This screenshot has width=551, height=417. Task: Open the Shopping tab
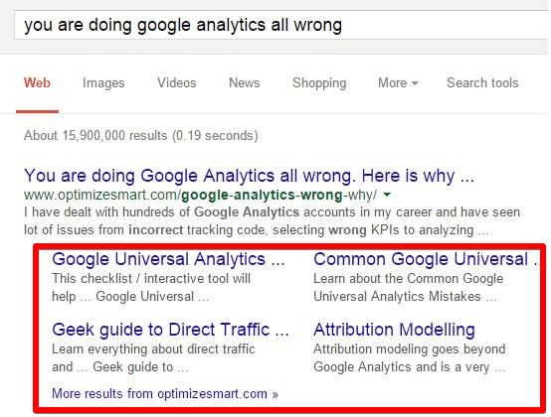tap(319, 83)
